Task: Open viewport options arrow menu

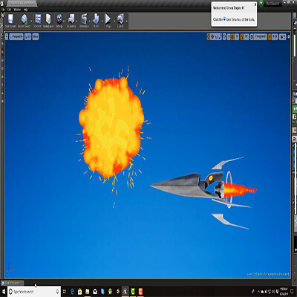Action: tap(7, 36)
